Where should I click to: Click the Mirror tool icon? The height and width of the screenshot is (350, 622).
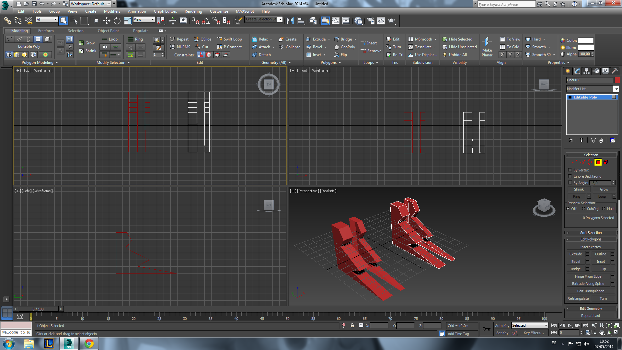click(290, 21)
